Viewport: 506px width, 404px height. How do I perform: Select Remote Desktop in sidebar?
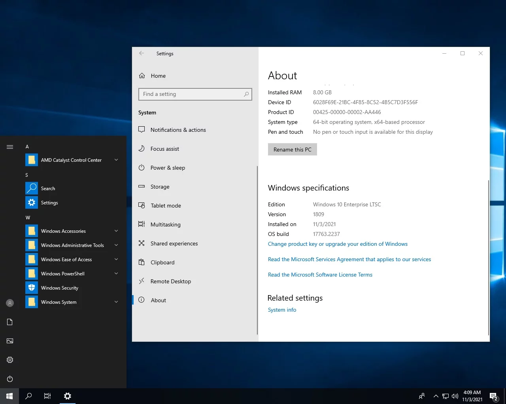click(x=170, y=281)
